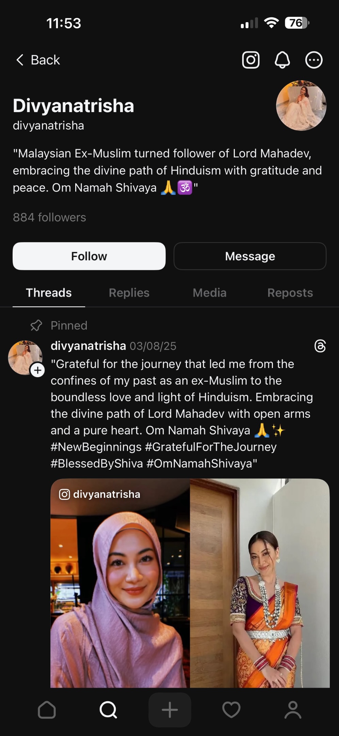Open the more options ellipsis menu
The width and height of the screenshot is (339, 736).
[313, 60]
